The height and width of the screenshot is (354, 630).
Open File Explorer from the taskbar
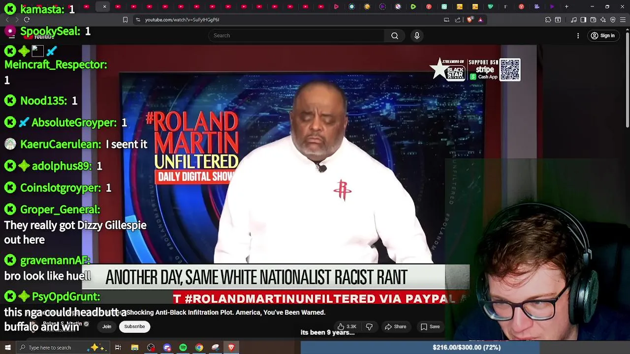134,348
